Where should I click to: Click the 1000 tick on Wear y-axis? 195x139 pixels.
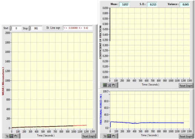7,80
